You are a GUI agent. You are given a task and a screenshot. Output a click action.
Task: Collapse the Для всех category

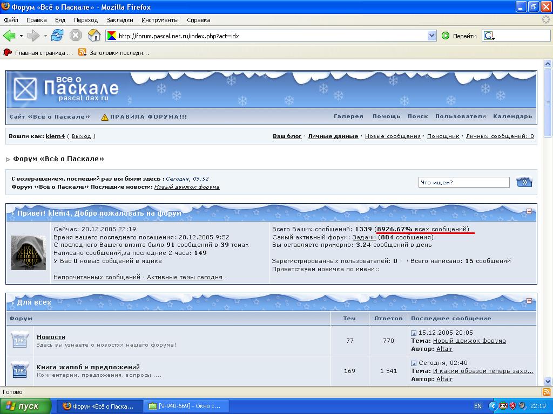[529, 300]
